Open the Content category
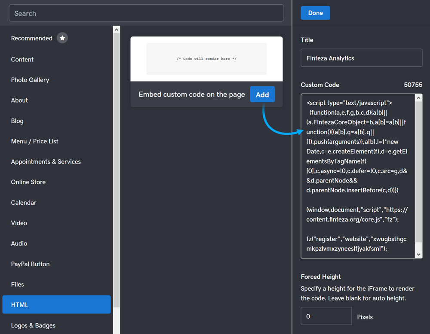The image size is (430, 334). tap(22, 59)
